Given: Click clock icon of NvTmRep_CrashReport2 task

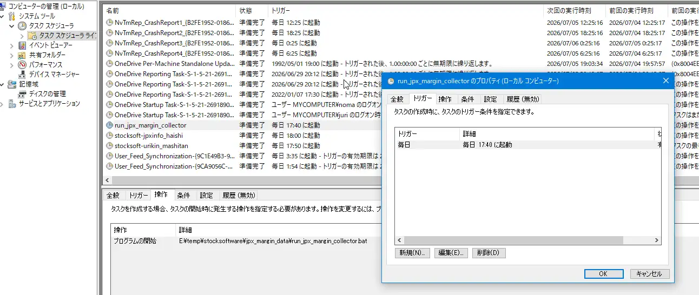Looking at the screenshot, I should pyautogui.click(x=110, y=33).
